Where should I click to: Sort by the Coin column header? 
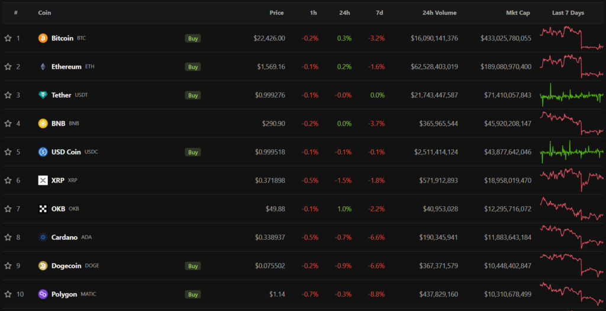44,13
